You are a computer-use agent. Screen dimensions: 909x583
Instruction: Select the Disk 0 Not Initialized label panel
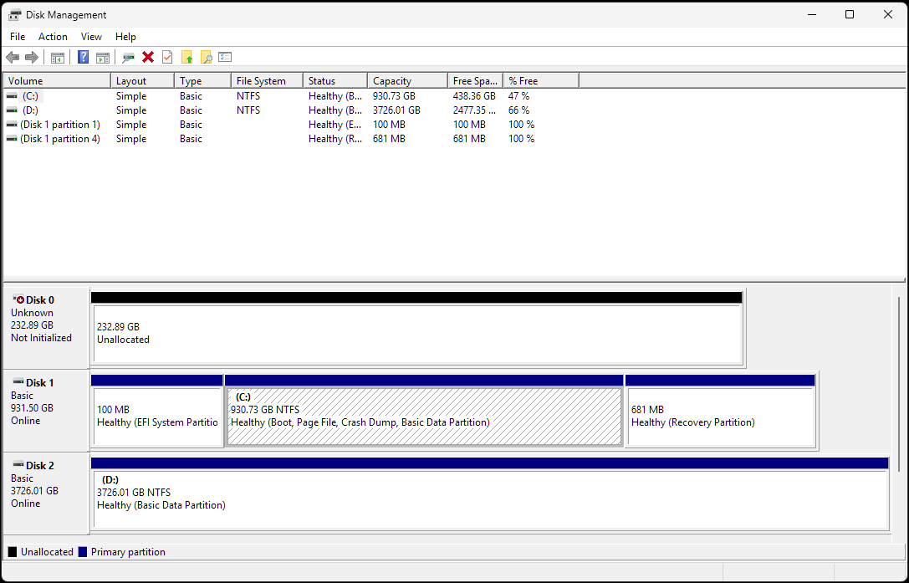[x=46, y=328]
